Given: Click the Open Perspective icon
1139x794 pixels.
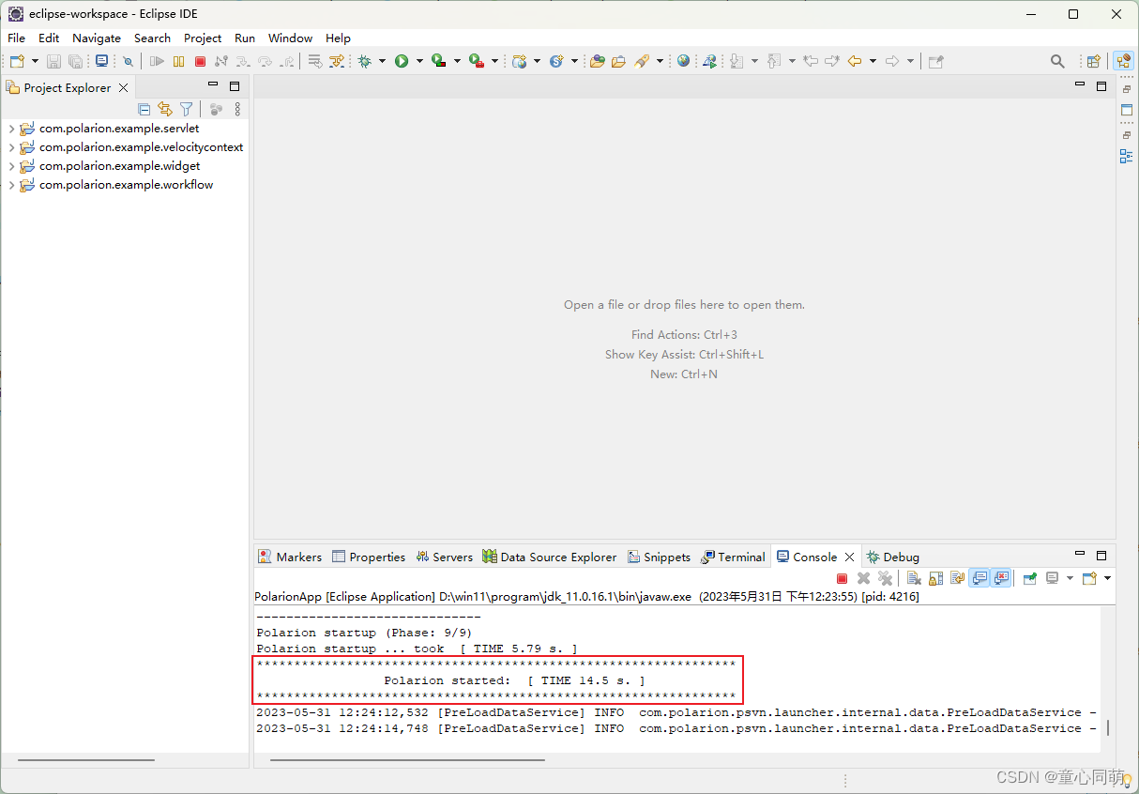Looking at the screenshot, I should (x=1093, y=61).
